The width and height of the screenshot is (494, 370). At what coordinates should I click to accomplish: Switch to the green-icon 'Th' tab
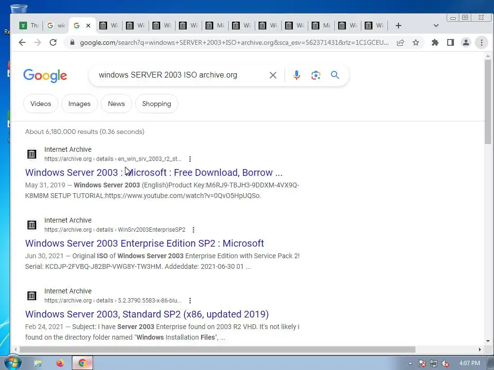click(x=29, y=26)
